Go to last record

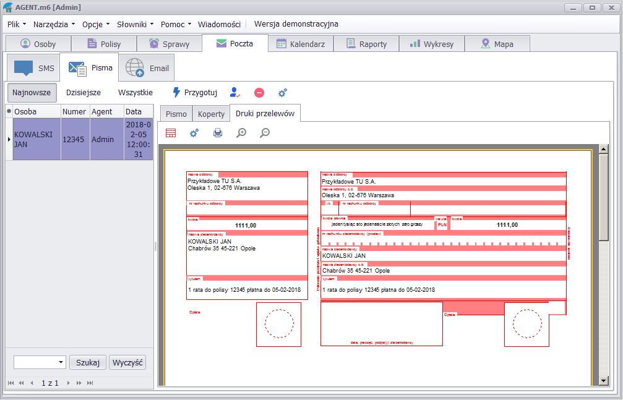90,383
